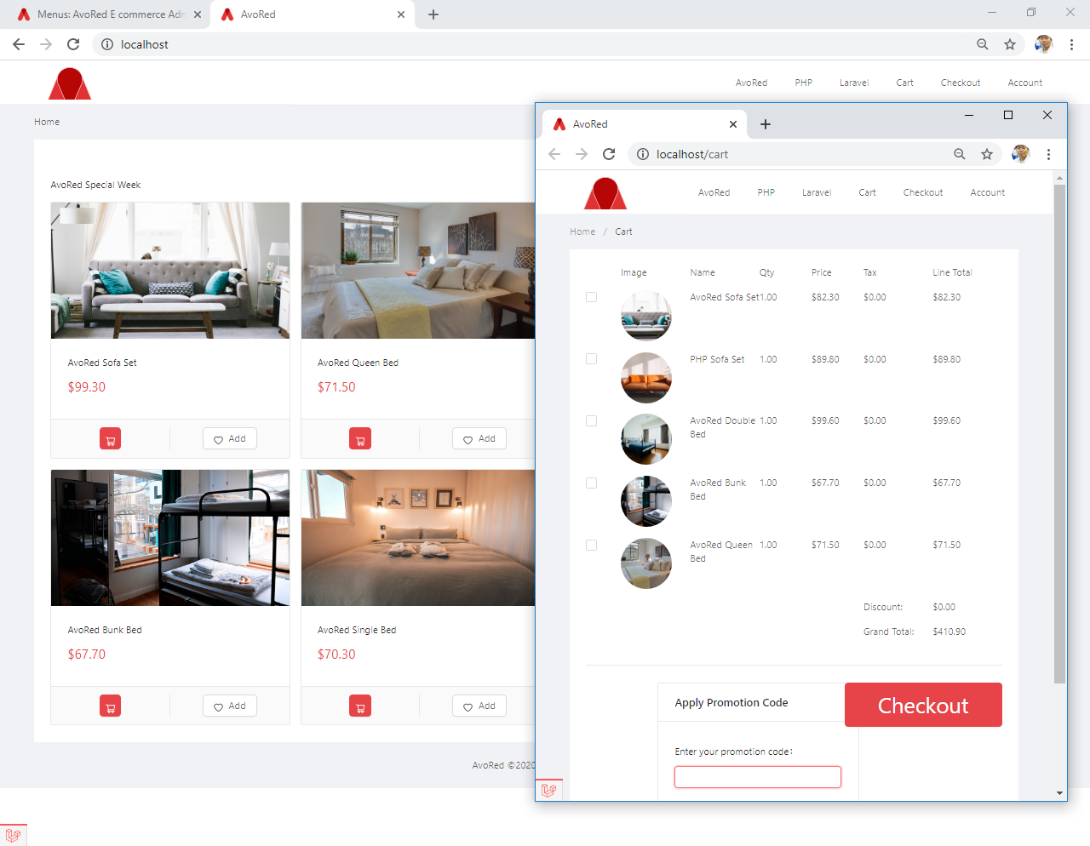Reload the localhost/cart page

tap(609, 154)
